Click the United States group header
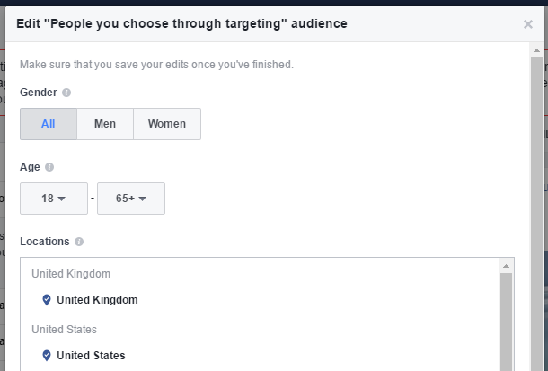The image size is (548, 371). click(65, 330)
